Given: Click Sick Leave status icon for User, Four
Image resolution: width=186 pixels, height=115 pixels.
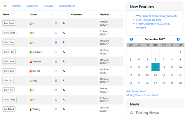Looking at the screenshot, I should coord(31,52).
